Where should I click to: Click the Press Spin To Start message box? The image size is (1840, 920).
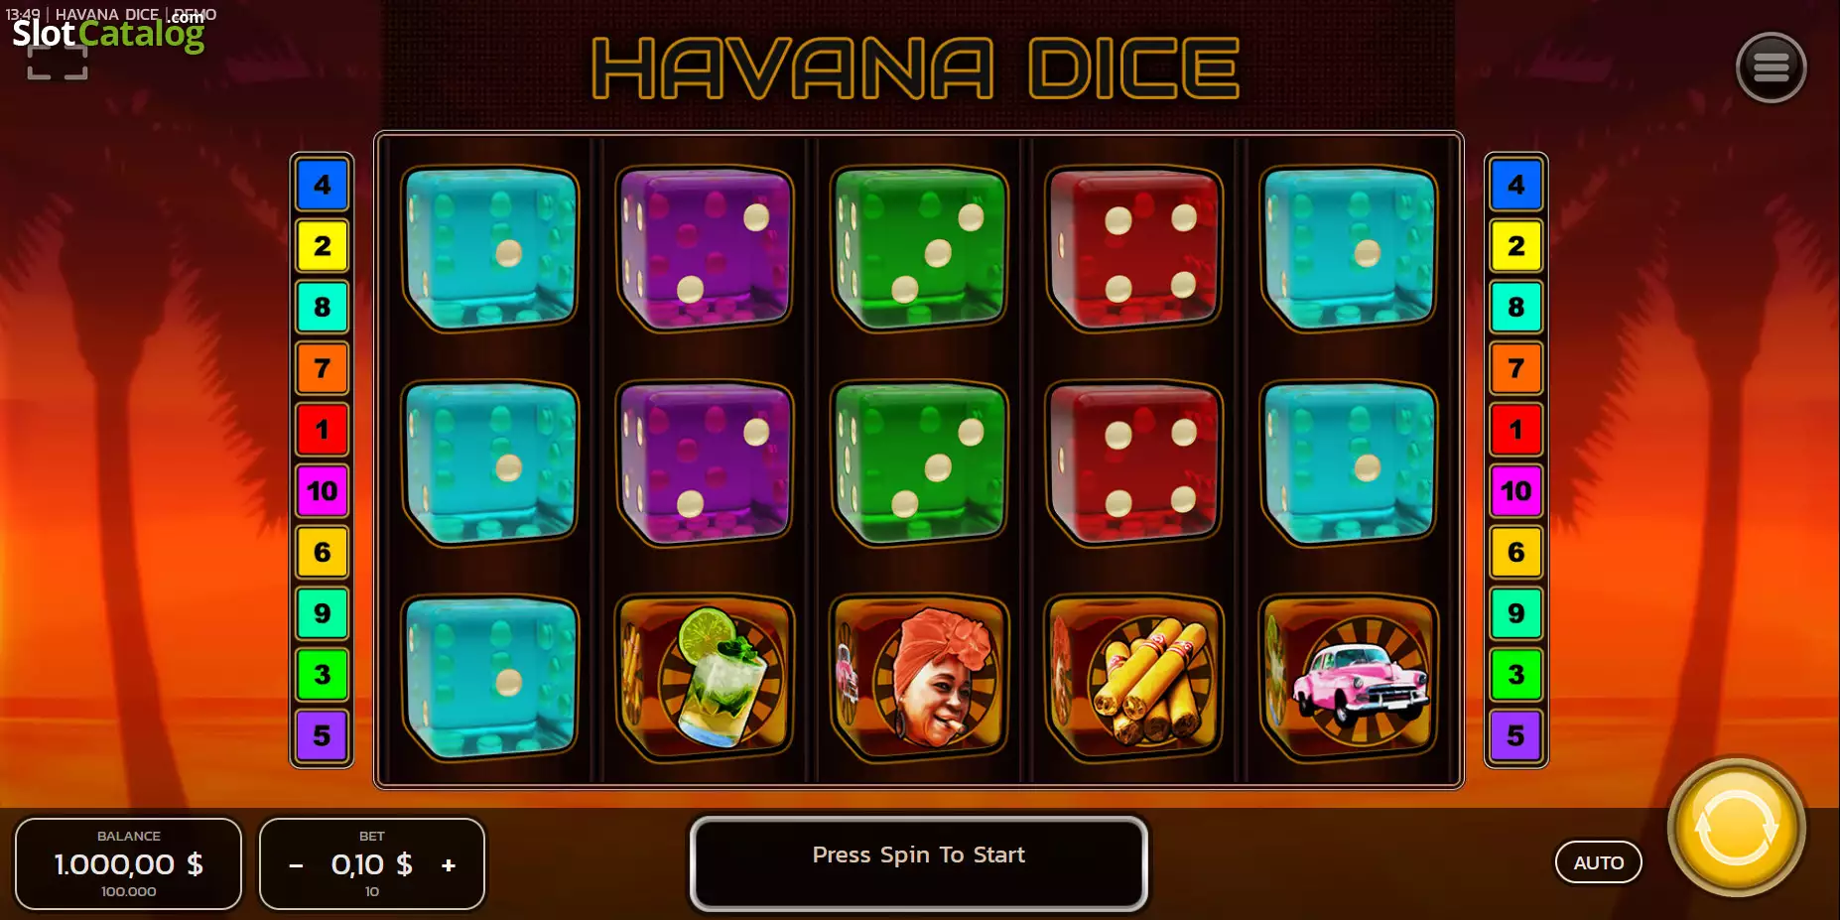(x=919, y=863)
